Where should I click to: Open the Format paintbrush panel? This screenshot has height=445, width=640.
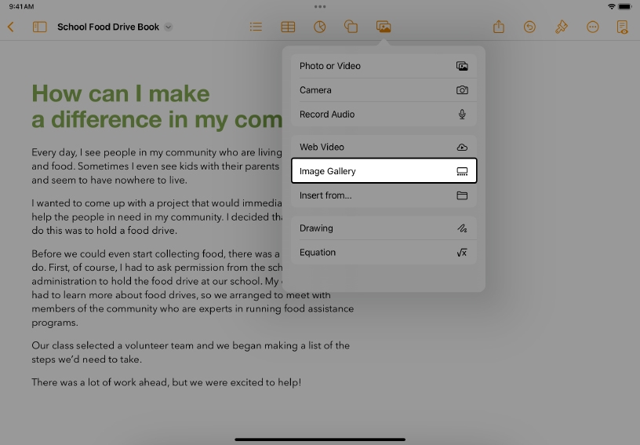tap(561, 27)
